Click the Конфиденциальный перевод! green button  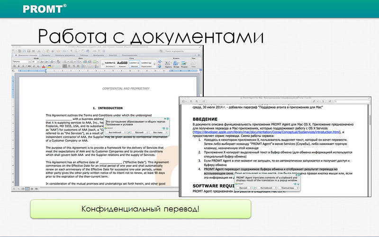[140, 209]
